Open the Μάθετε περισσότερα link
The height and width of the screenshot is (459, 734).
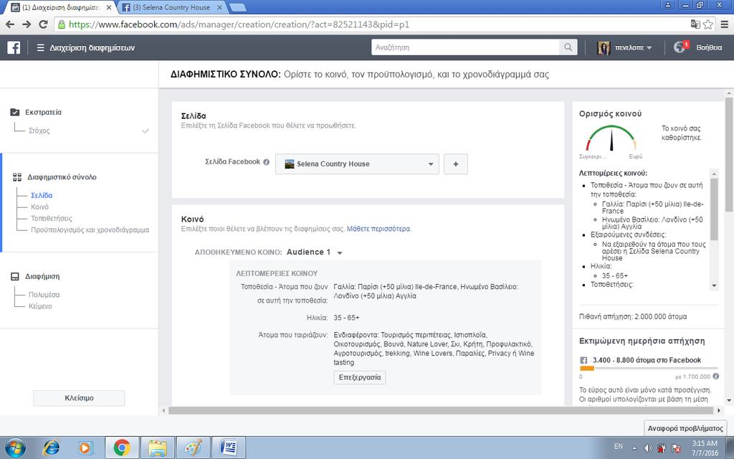[x=378, y=229]
